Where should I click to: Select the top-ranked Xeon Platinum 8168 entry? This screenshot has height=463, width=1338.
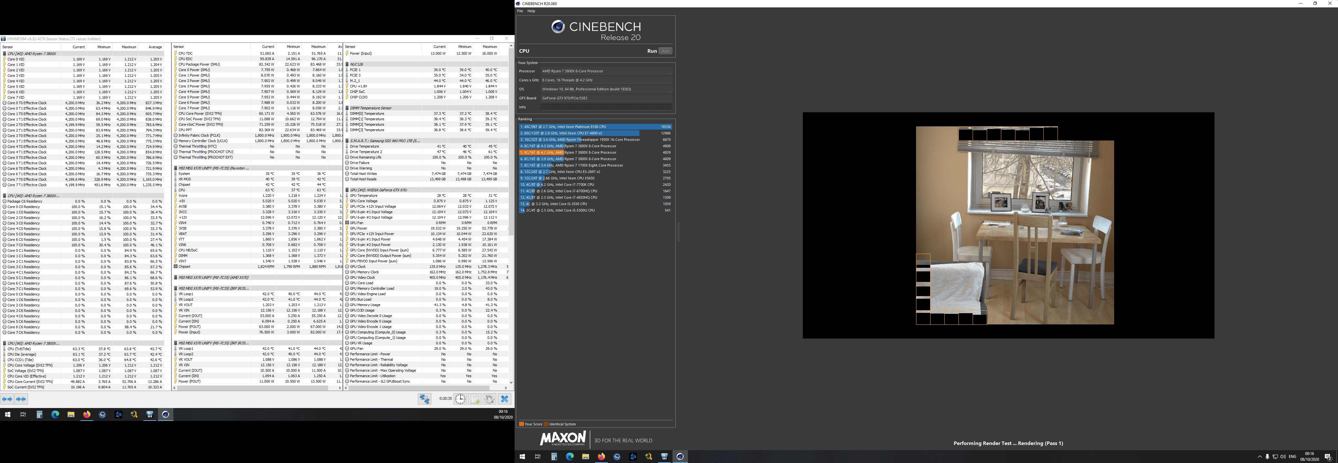click(595, 127)
